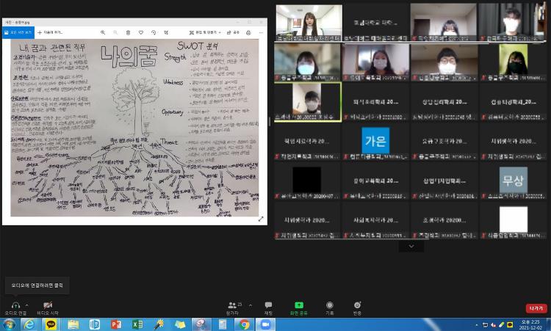Image resolution: width=551 pixels, height=331 pixels.
Task: Click the 가은 participant tile
Action: tap(375, 140)
